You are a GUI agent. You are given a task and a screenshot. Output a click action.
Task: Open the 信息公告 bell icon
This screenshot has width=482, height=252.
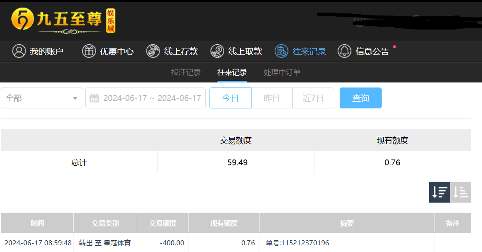pos(344,51)
